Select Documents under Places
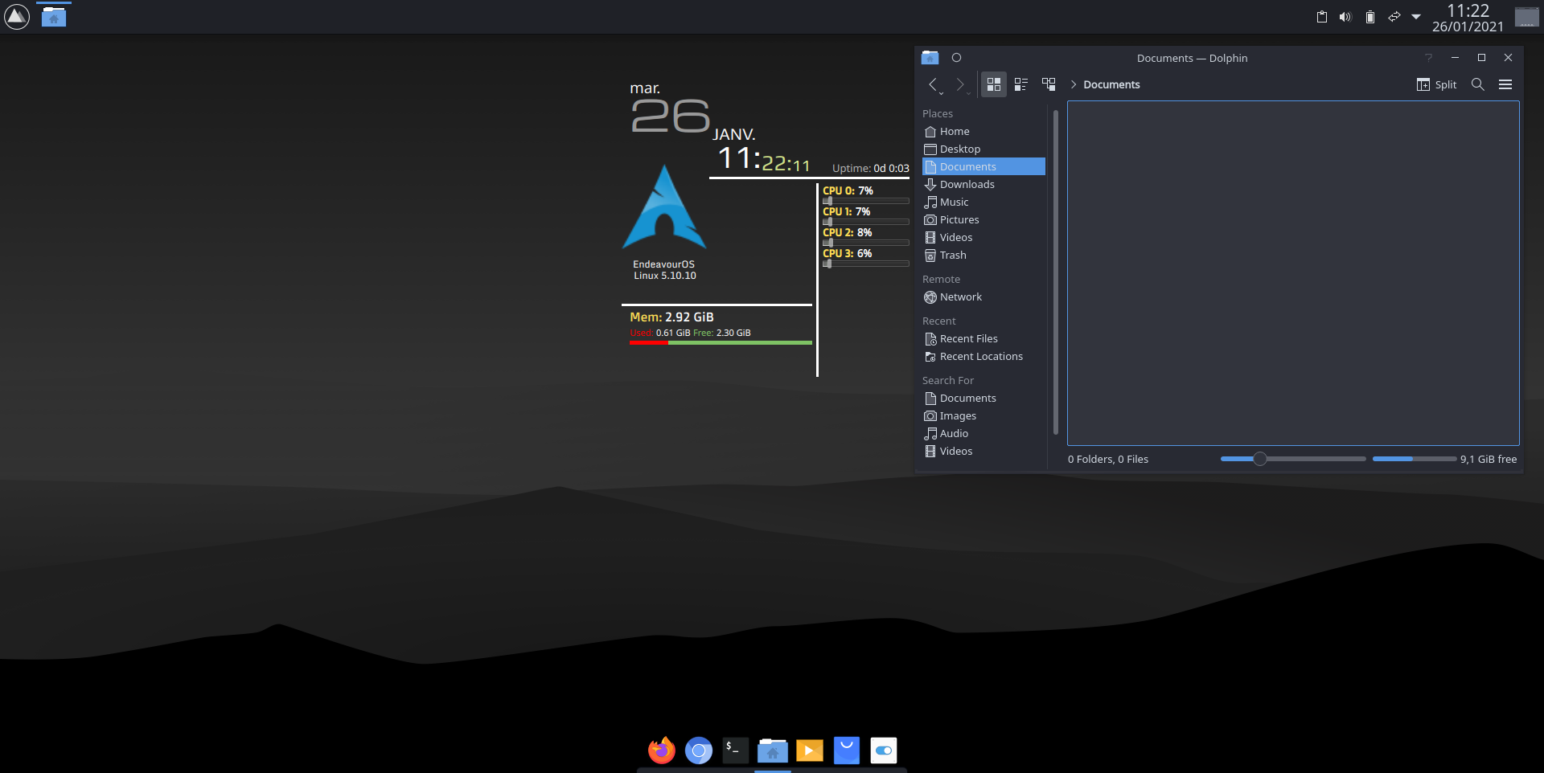Screen dimensions: 1544x773 (x=983, y=167)
